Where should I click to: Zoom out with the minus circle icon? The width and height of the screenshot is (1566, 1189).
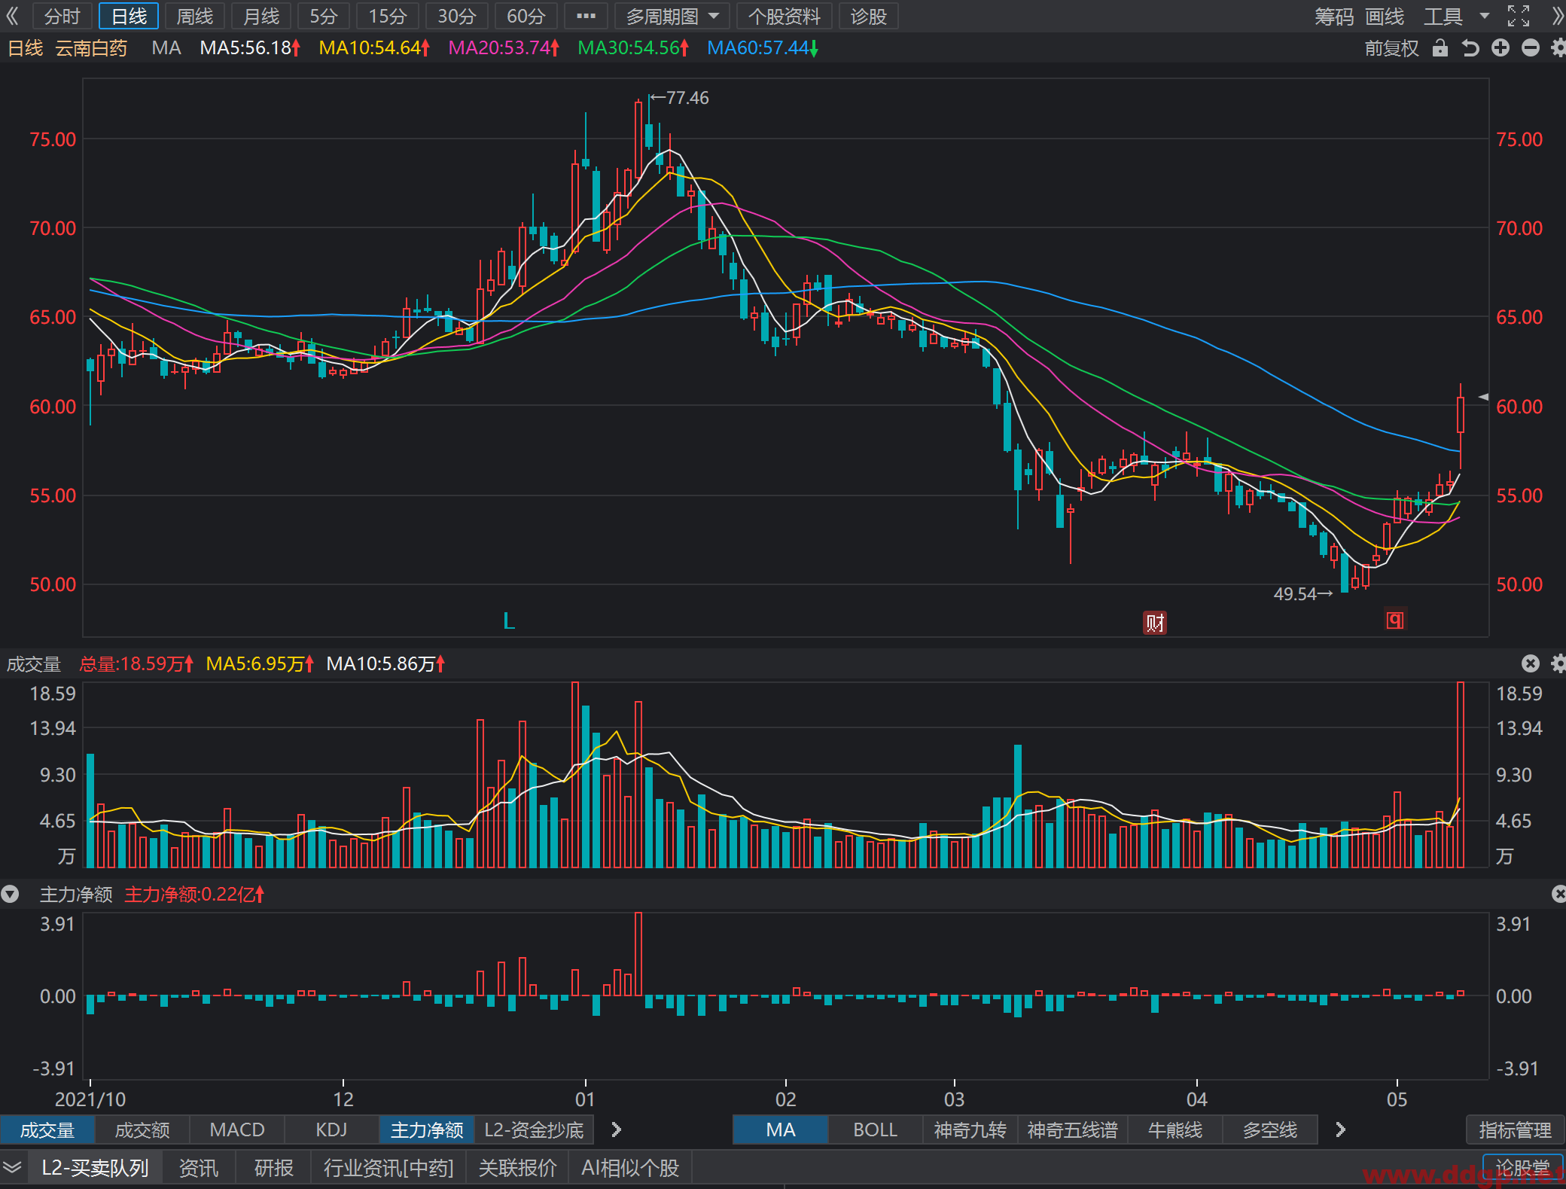click(x=1530, y=48)
